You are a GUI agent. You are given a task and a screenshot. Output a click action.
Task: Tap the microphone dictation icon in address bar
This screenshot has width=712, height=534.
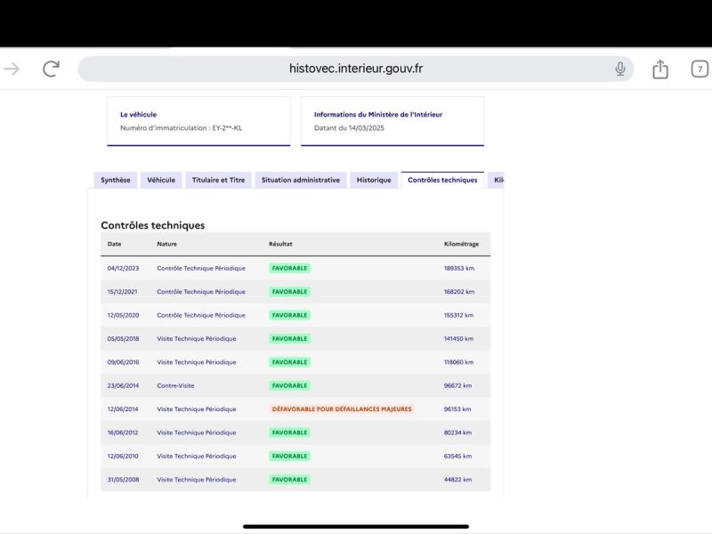[620, 69]
